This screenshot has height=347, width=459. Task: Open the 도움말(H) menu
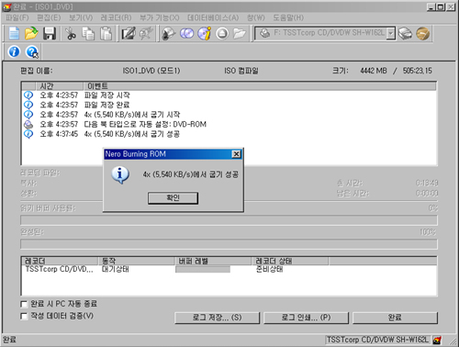[x=288, y=17]
